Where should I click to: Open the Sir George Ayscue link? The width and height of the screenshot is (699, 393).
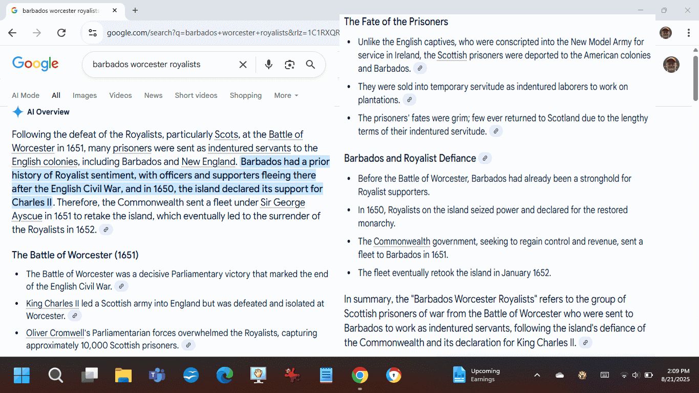(x=283, y=202)
